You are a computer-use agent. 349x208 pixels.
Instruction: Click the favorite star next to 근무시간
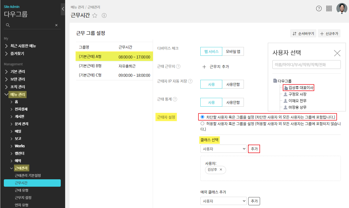[x=95, y=16]
